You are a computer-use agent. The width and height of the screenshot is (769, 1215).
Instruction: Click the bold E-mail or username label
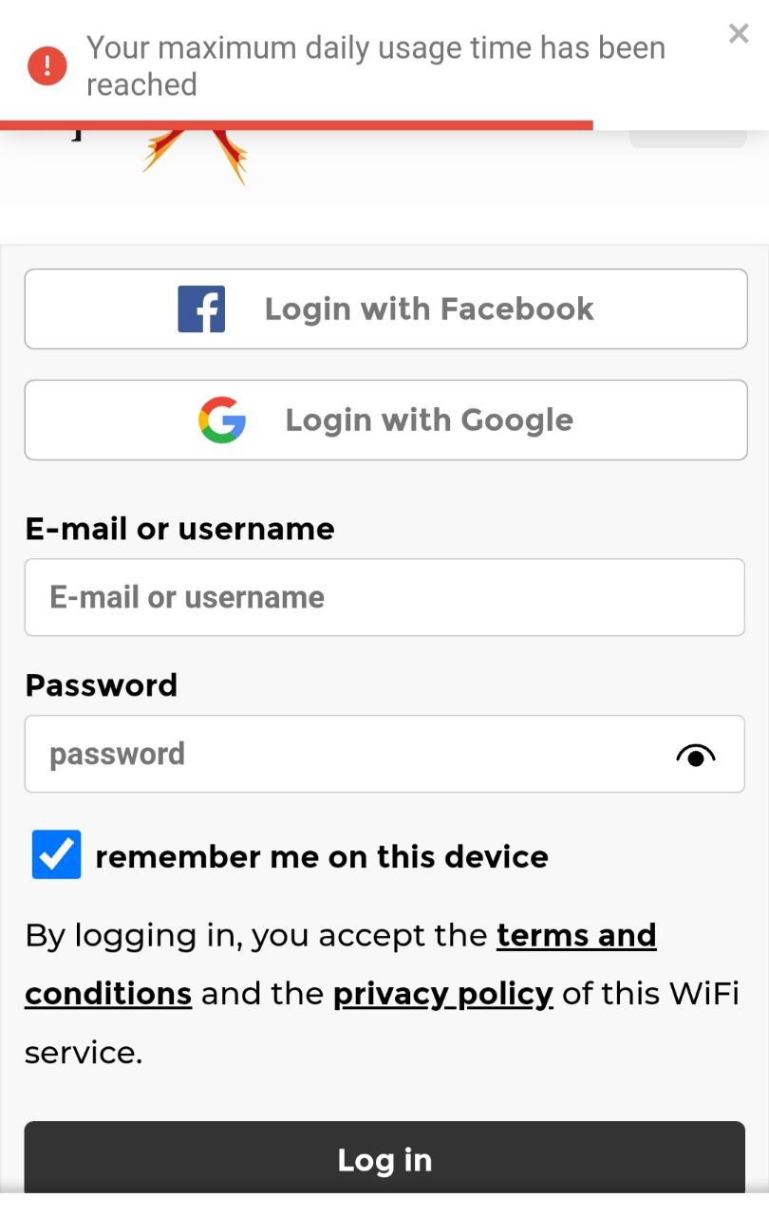click(179, 529)
